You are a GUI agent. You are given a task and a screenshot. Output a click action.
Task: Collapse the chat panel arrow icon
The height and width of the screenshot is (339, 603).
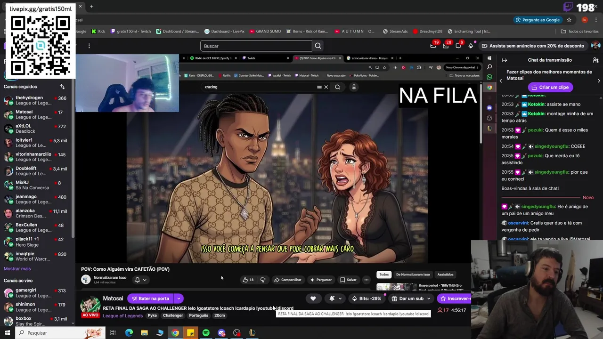504,60
